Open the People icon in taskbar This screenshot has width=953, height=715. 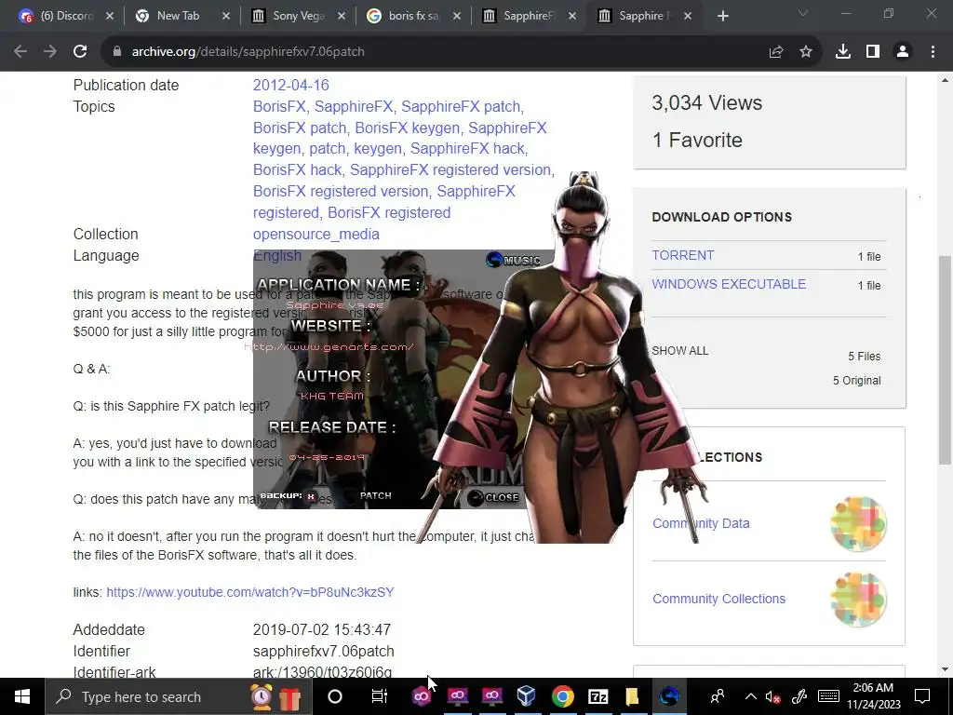718,696
